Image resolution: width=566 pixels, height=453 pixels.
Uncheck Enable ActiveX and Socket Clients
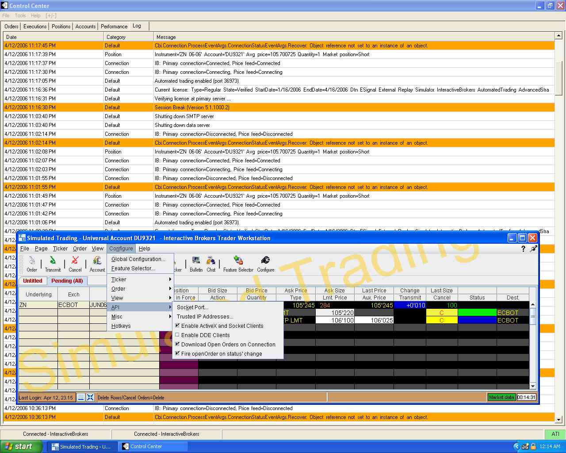point(177,326)
